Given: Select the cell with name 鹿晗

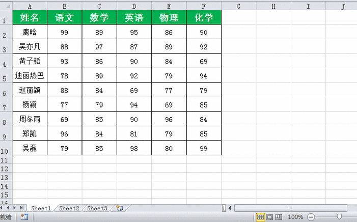Looking at the screenshot, I should [30, 32].
